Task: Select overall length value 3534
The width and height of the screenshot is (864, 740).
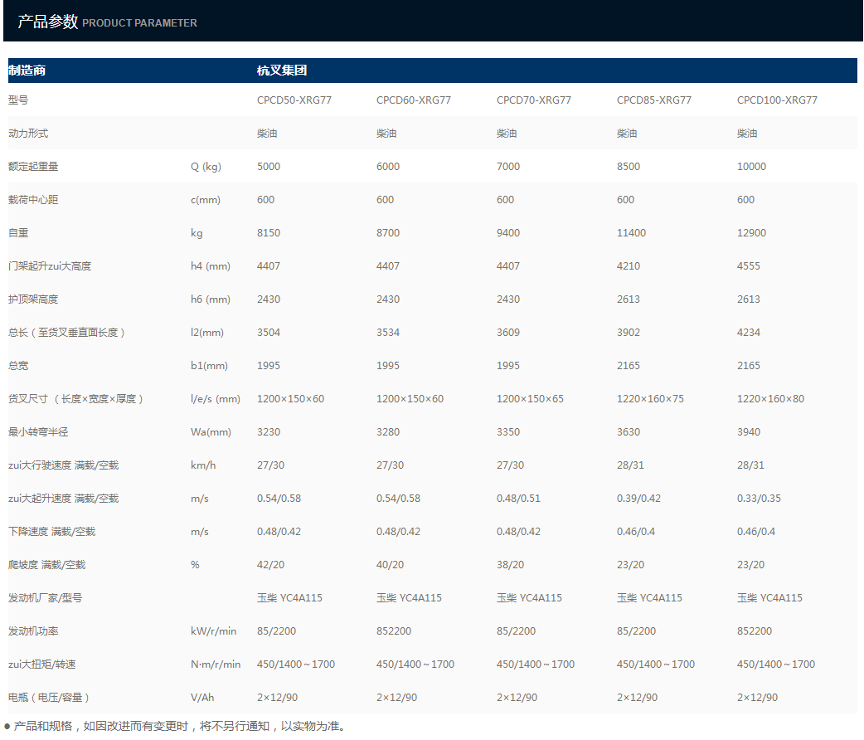Action: 388,333
